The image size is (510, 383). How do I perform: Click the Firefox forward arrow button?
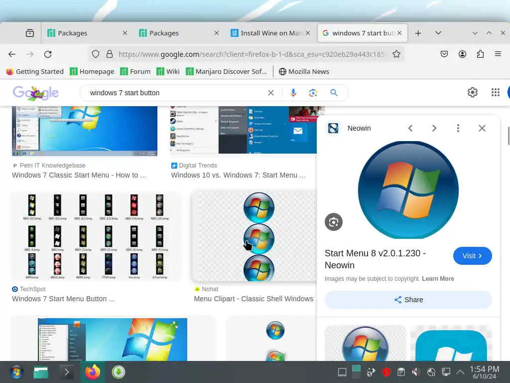pos(30,54)
